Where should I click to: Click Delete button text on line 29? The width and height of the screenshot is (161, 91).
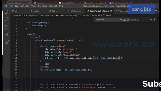coord(102,87)
